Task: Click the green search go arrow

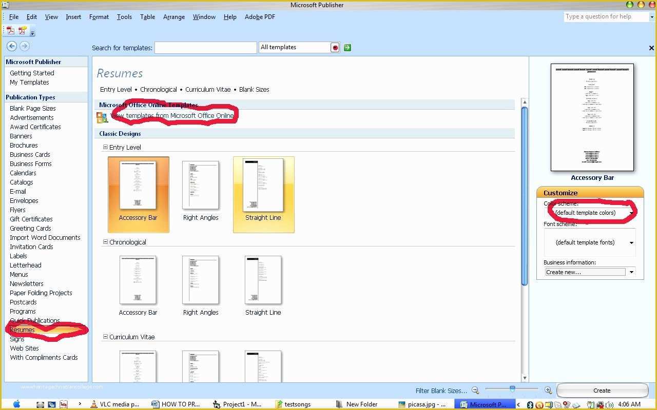Action: [347, 47]
